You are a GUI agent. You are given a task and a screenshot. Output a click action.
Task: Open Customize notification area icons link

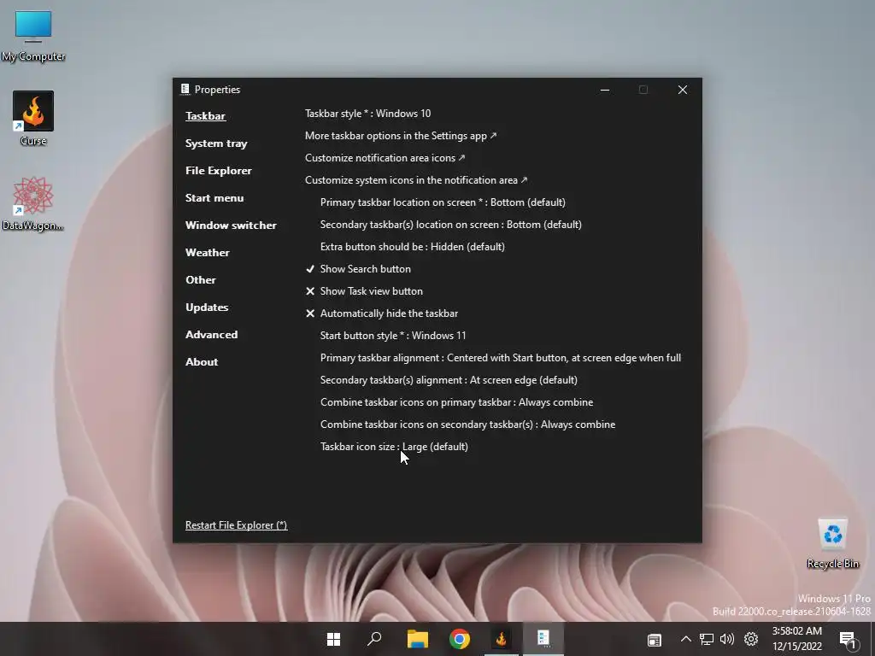pos(385,158)
